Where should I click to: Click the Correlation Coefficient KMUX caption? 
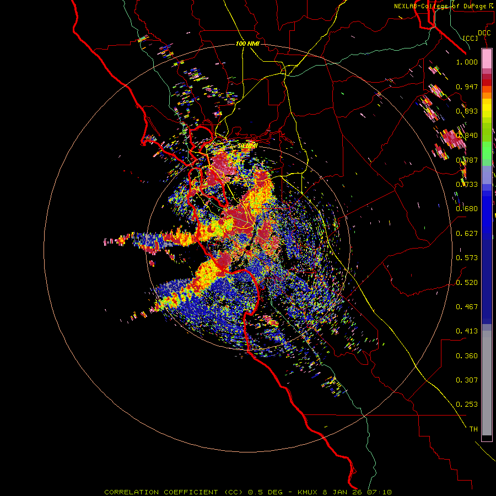click(248, 492)
